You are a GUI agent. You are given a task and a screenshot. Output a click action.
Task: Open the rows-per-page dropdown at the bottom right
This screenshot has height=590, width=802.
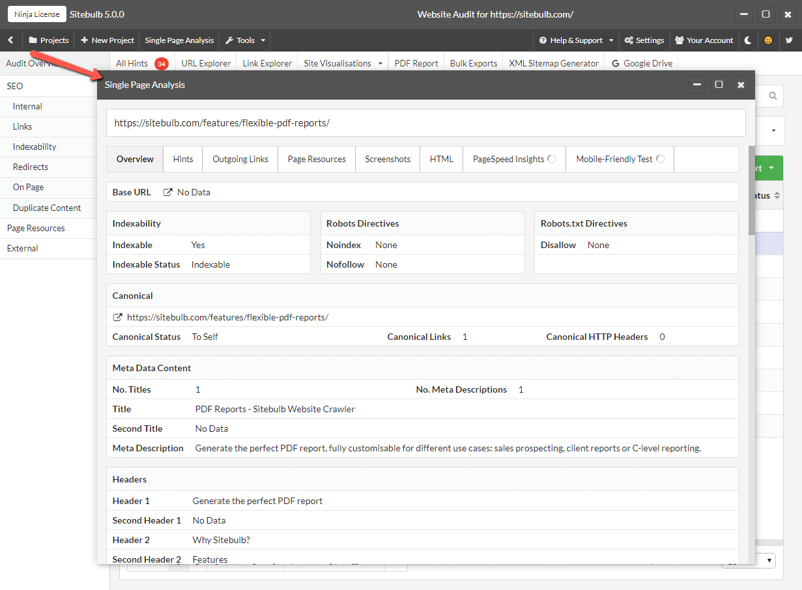(749, 560)
